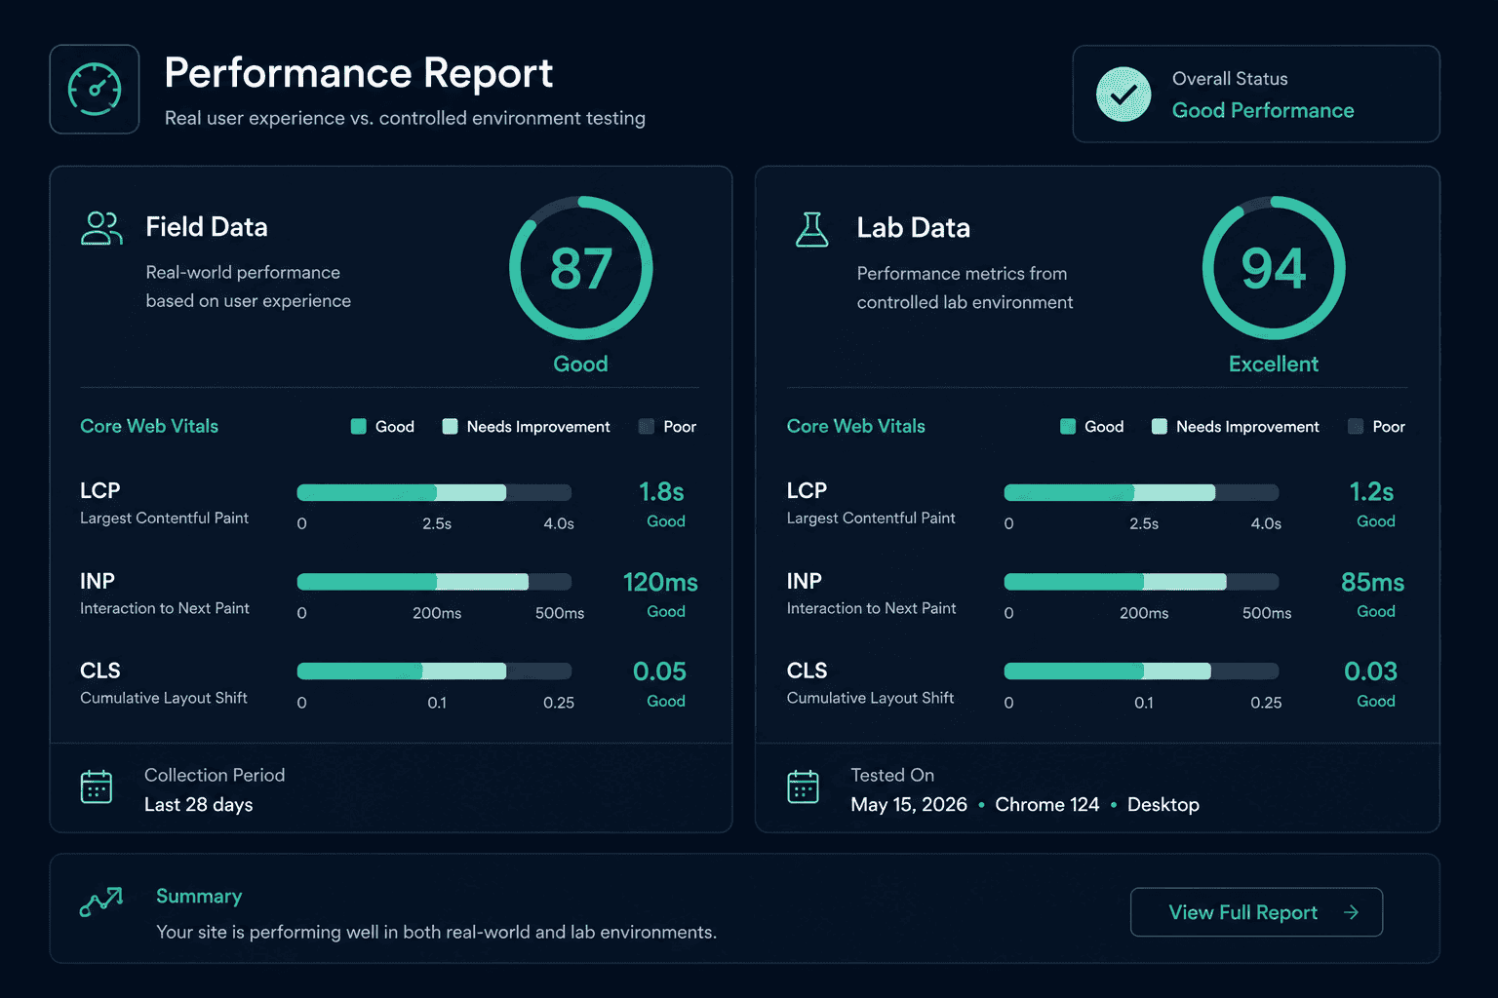Click Largest Contentful Paint label in Field Data

pyautogui.click(x=164, y=518)
